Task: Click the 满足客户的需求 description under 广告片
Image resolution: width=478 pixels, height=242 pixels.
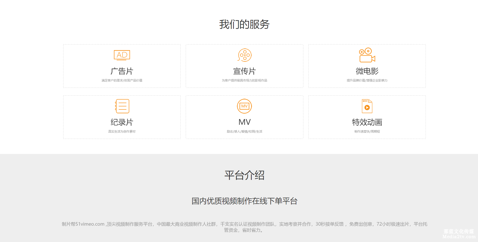Action: (122, 80)
